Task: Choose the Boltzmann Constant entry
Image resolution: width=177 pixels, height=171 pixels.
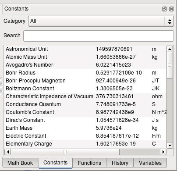Action: pyautogui.click(x=85, y=89)
